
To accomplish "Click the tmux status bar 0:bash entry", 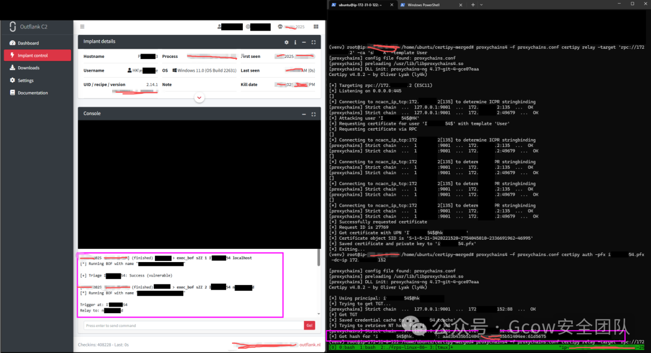I will pyautogui.click(x=347, y=347).
